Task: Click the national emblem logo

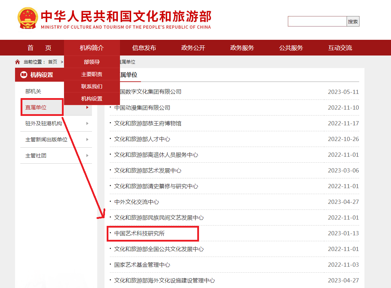Action: click(28, 18)
